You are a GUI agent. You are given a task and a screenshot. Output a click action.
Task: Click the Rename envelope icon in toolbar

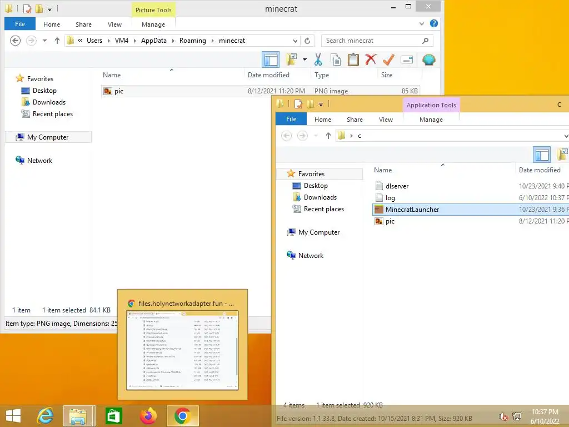[406, 59]
